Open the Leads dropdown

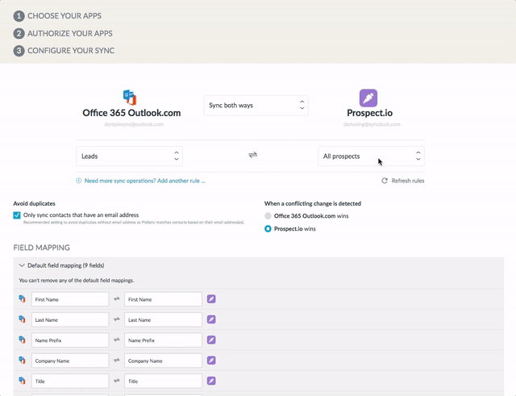129,156
